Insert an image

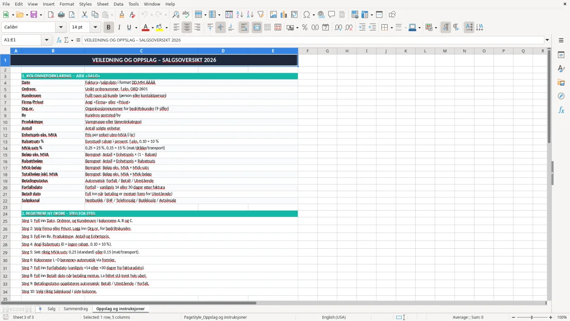tap(273, 15)
